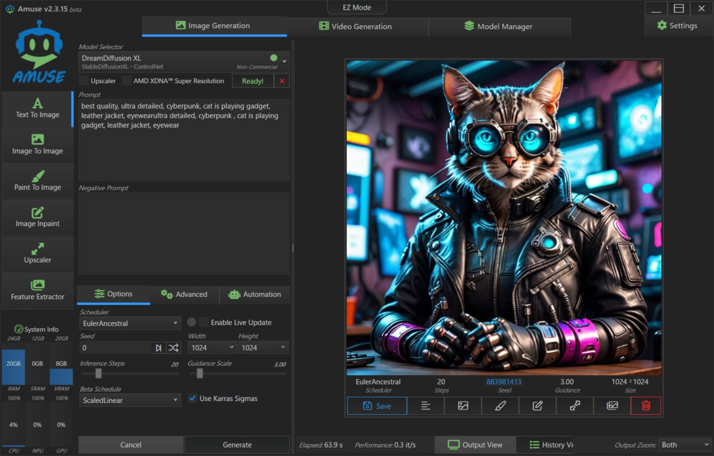The image size is (714, 456).
Task: Click the Guidance Scale slider handle
Action: click(x=200, y=374)
